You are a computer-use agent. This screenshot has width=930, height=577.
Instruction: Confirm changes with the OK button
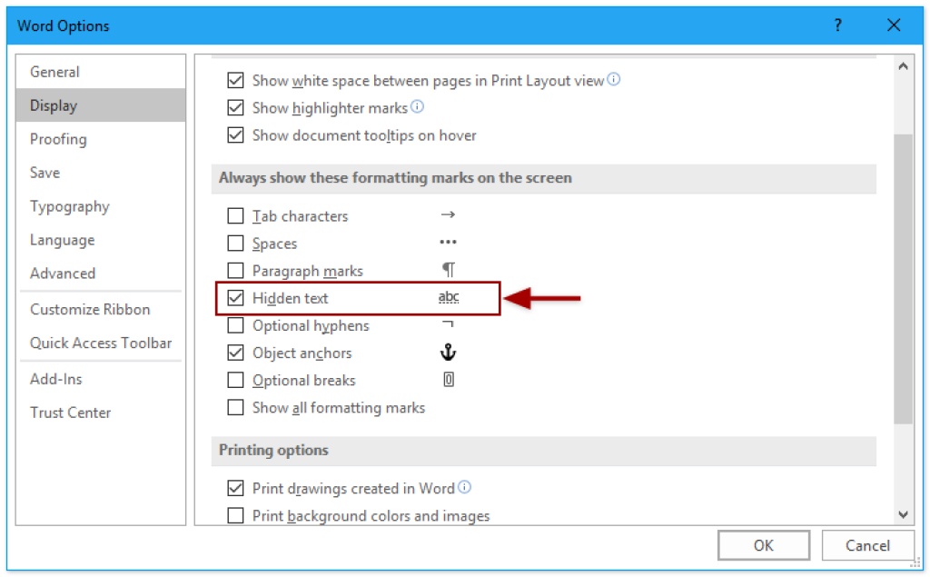763,544
